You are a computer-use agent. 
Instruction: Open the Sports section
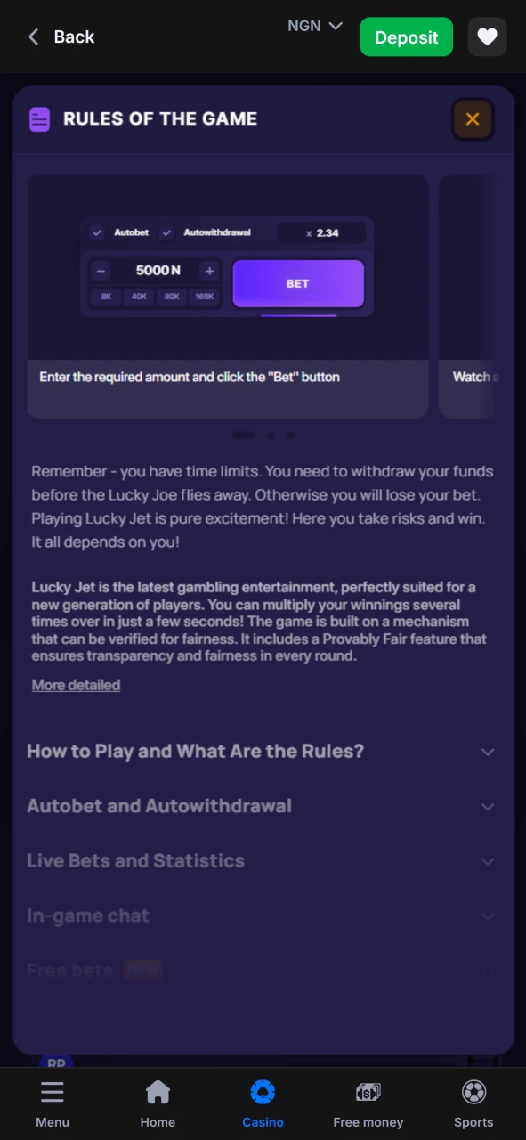click(x=473, y=1104)
